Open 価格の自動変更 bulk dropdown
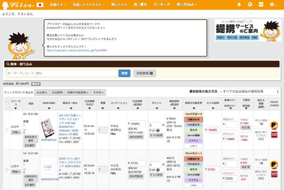 pyautogui.click(x=78, y=92)
